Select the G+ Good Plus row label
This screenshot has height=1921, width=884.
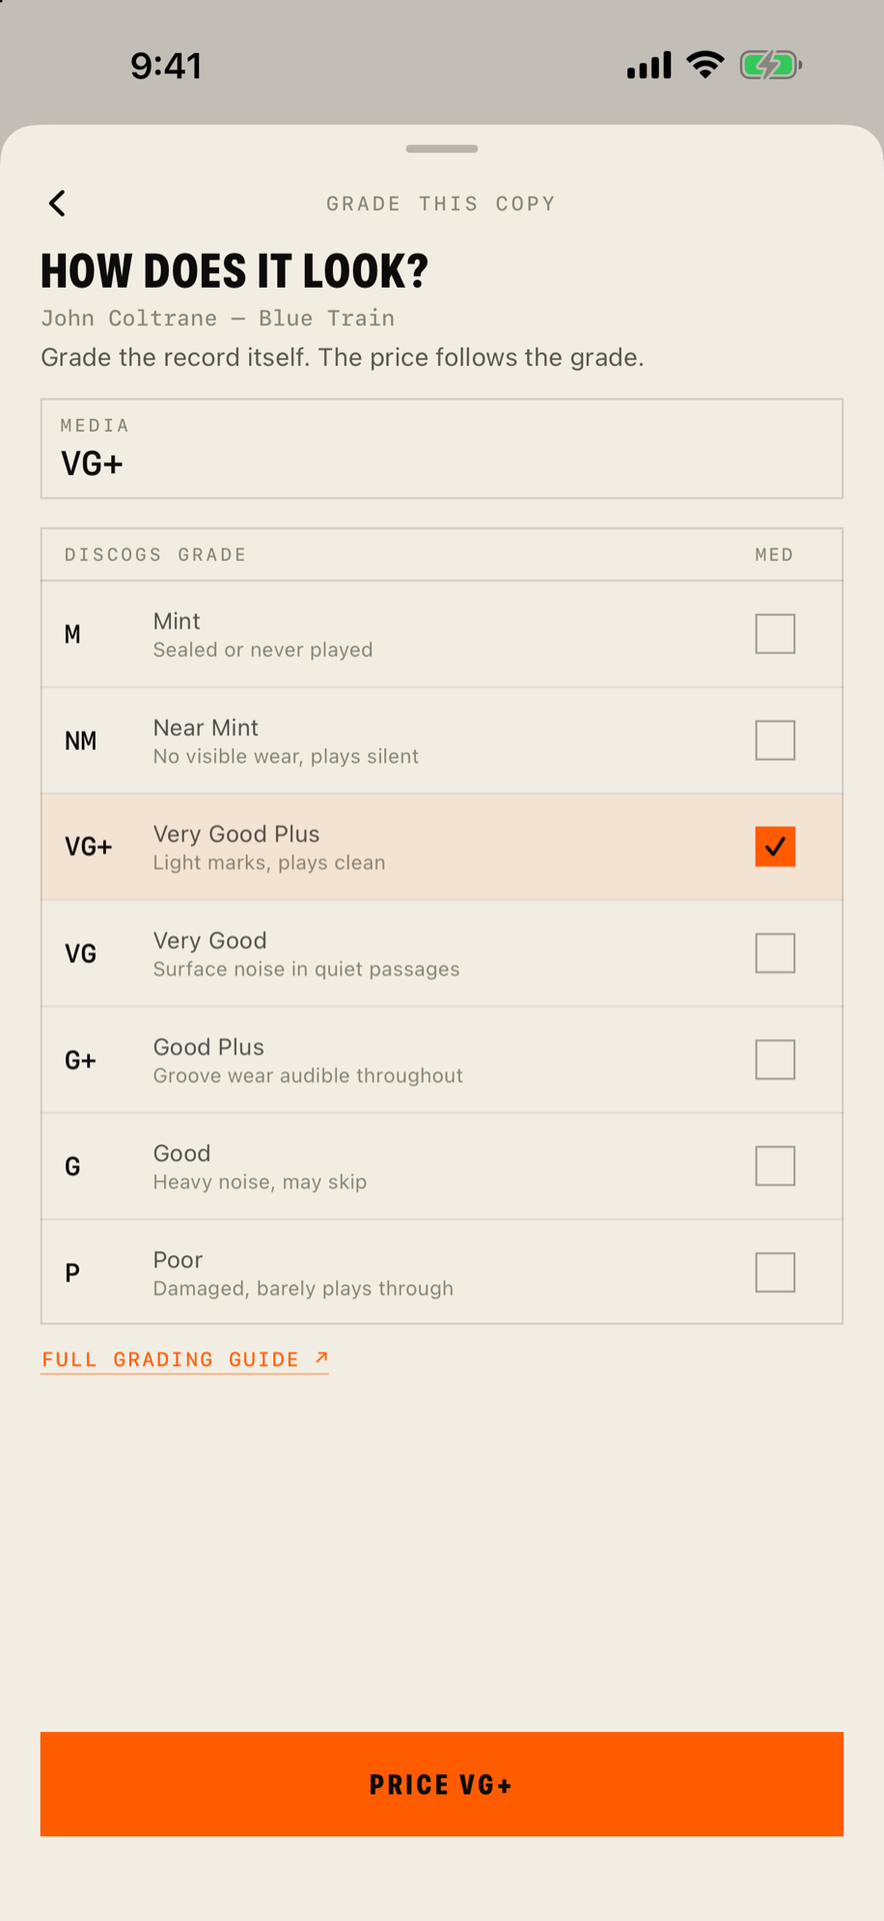click(x=80, y=1060)
